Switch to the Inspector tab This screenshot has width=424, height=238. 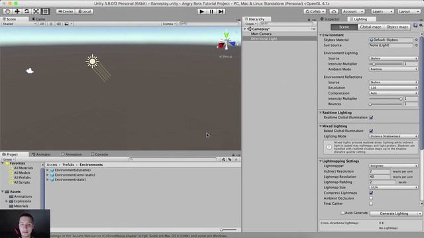pos(330,19)
